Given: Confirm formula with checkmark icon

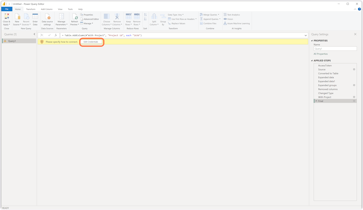Looking at the screenshot, I should (49, 35).
